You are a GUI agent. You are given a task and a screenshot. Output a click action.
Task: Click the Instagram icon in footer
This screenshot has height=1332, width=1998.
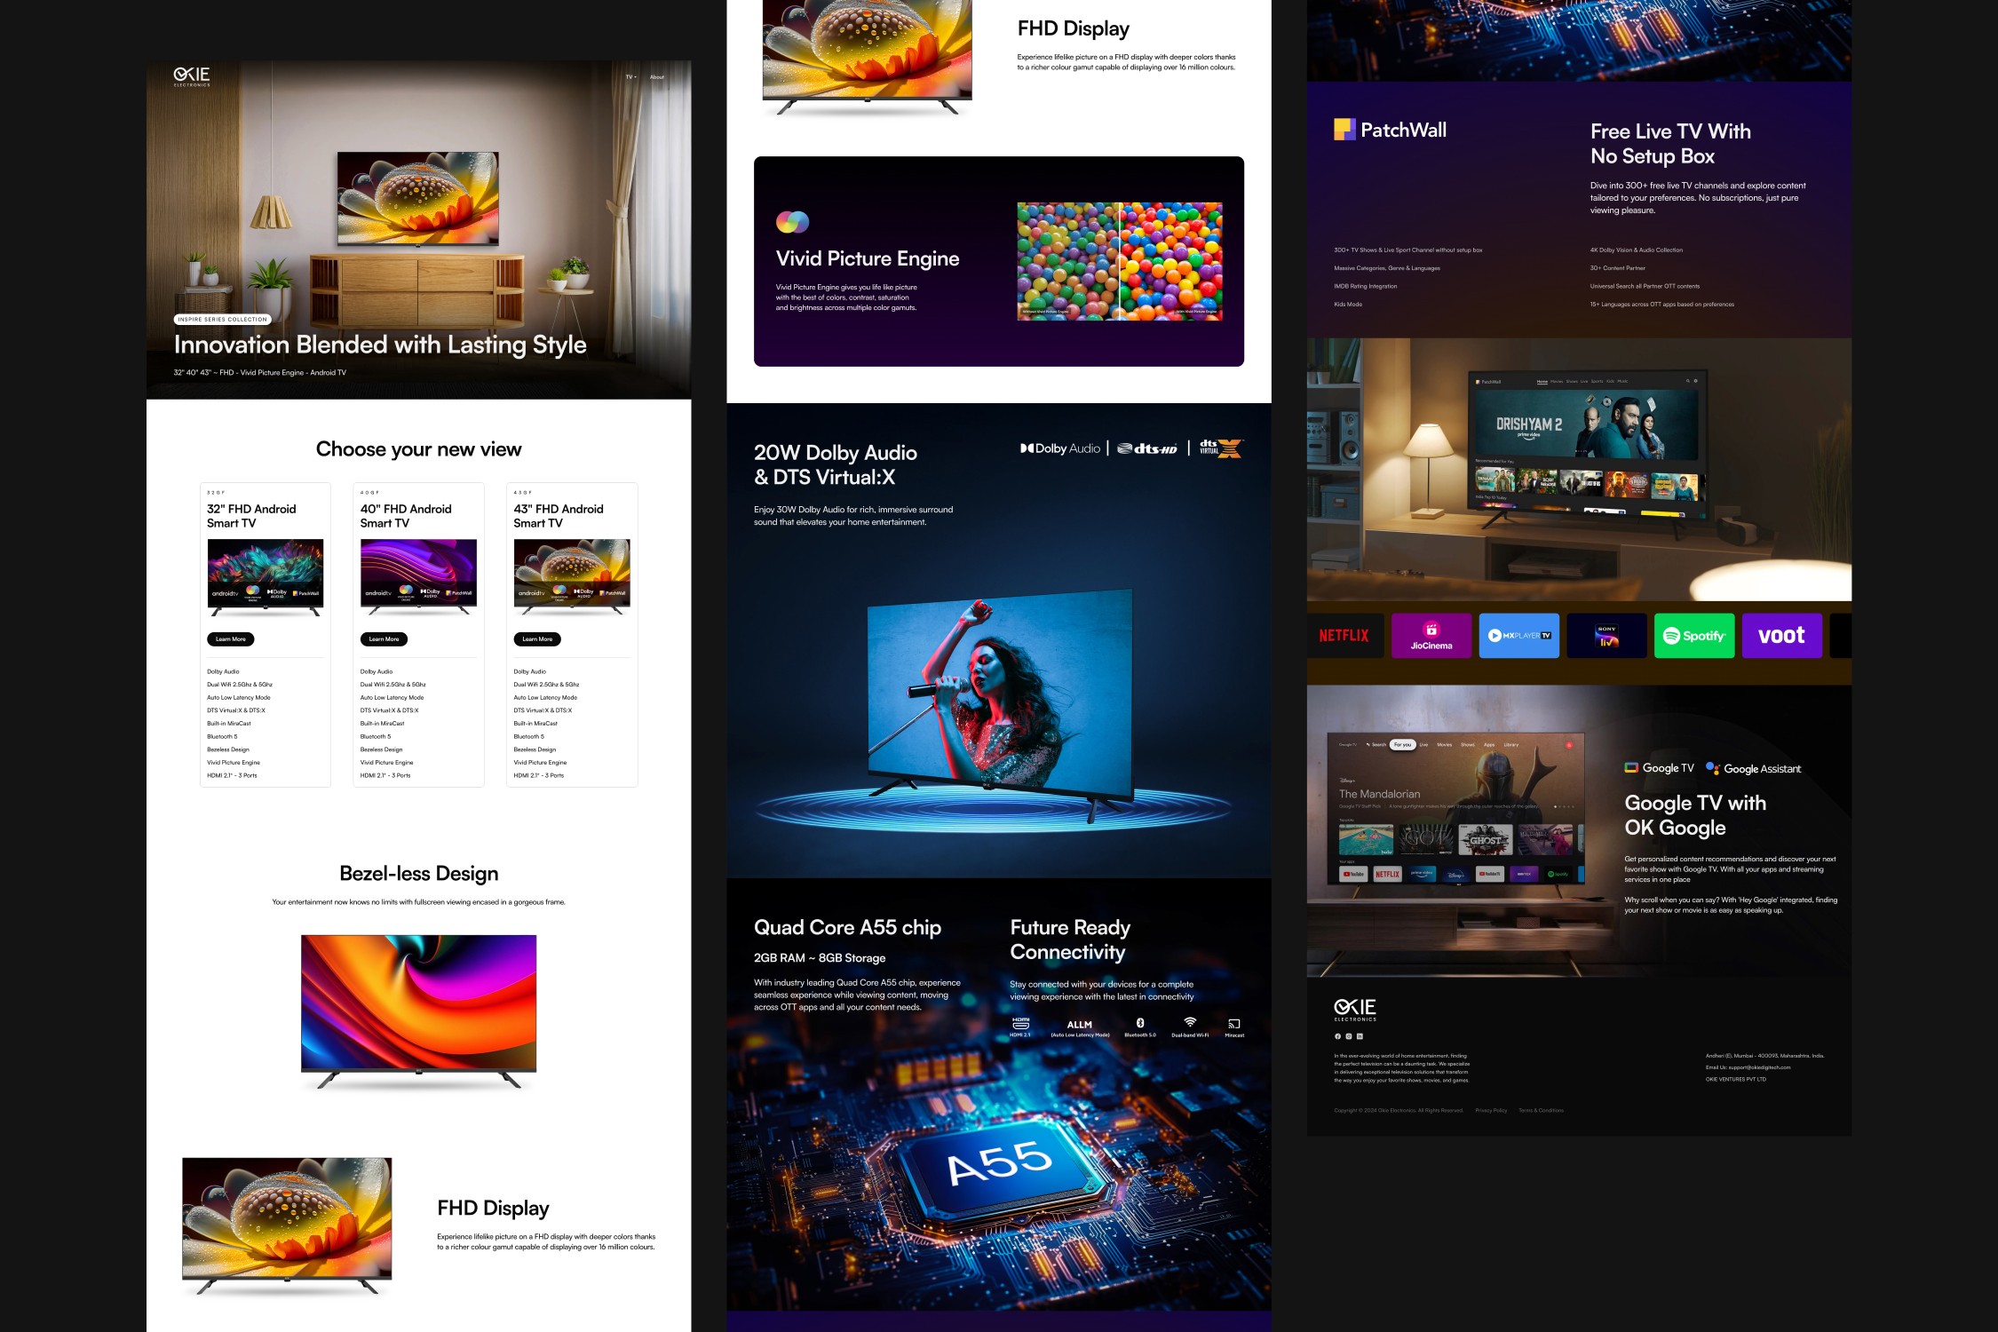click(1348, 1036)
